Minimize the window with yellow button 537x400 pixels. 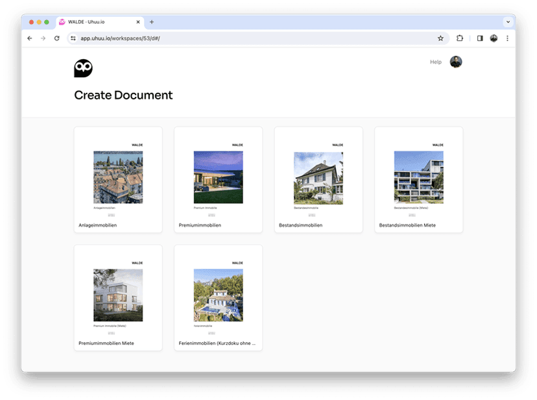(x=39, y=22)
